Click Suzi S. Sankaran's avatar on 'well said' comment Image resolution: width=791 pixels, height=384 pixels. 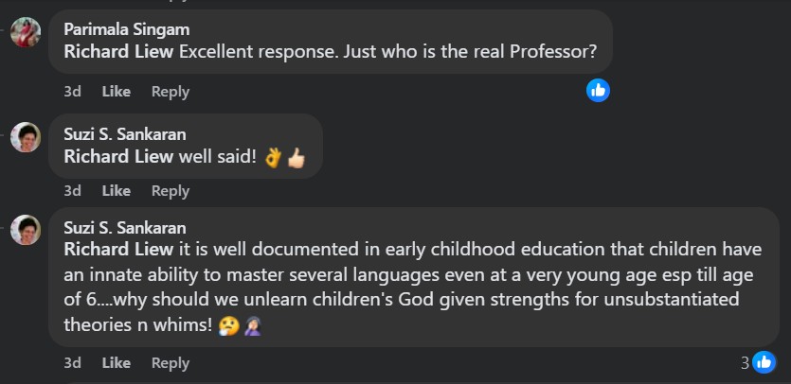pyautogui.click(x=26, y=137)
